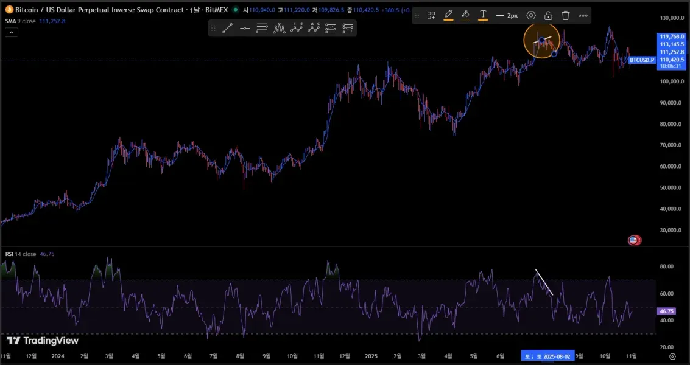Viewport: 690px width, 365px height.
Task: Open the text color picker
Action: 483,15
